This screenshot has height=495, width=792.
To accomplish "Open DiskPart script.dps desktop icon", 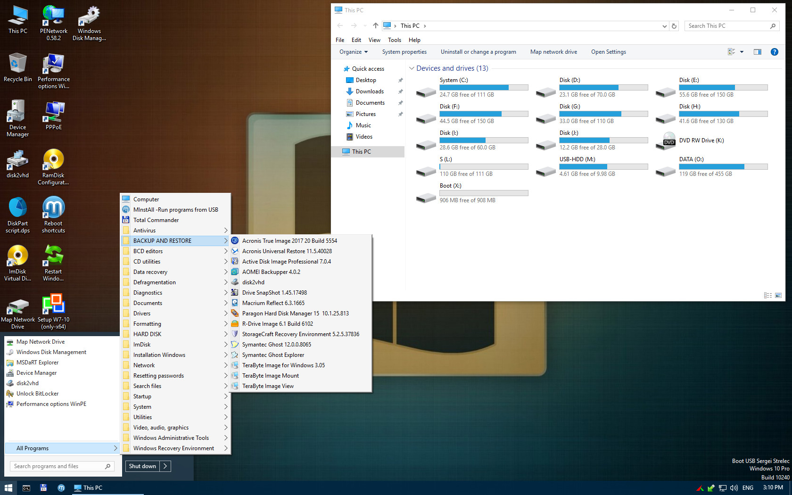I will [x=17, y=215].
